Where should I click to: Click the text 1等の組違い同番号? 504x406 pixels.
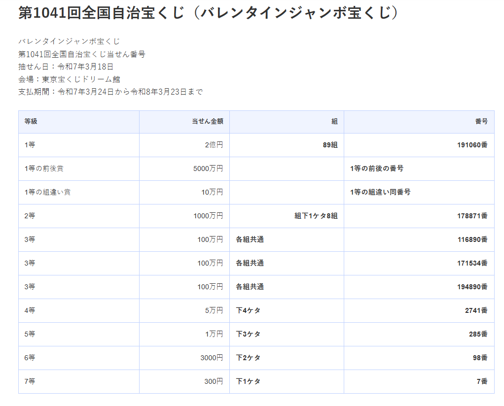[x=380, y=192]
